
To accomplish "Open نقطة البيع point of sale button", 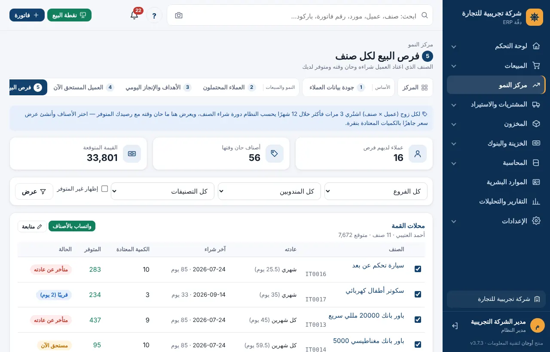I will point(69,15).
